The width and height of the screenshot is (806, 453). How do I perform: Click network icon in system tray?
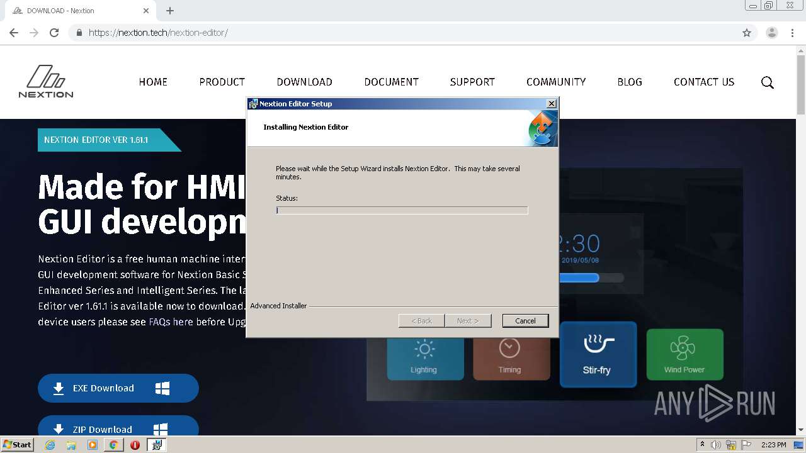(x=731, y=445)
